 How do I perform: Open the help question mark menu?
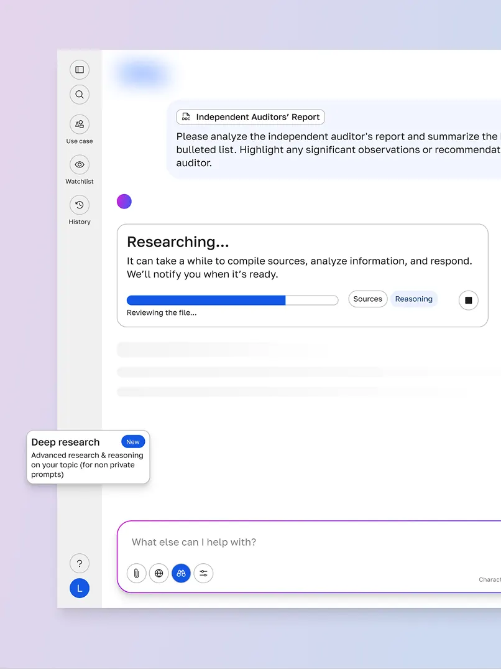pyautogui.click(x=80, y=563)
